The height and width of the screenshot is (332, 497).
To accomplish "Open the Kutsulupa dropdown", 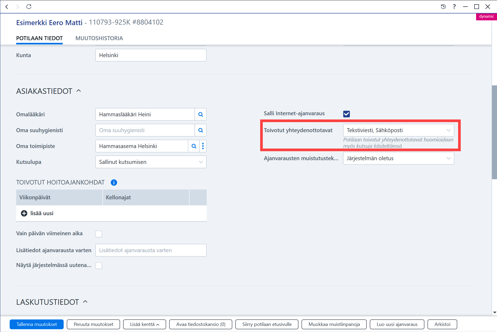I will [151, 162].
